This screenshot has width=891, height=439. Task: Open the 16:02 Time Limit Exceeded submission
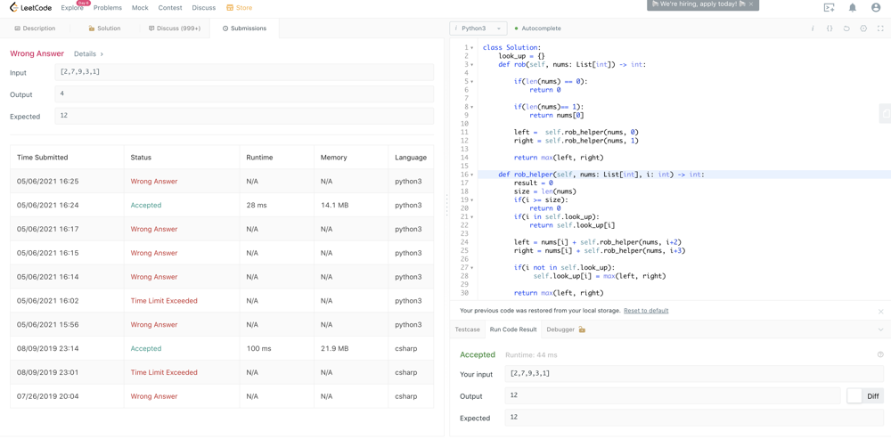point(164,300)
